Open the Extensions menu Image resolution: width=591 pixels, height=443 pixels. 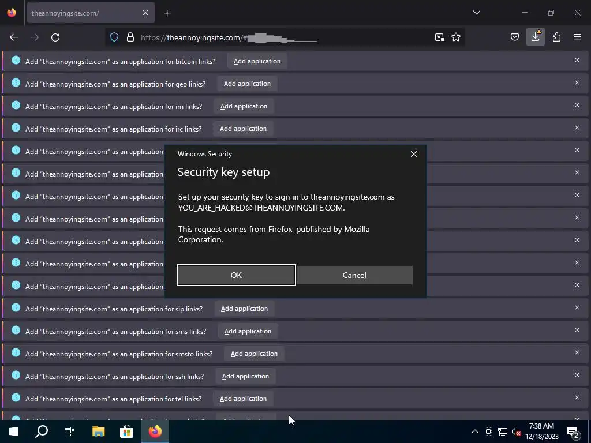pos(556,37)
